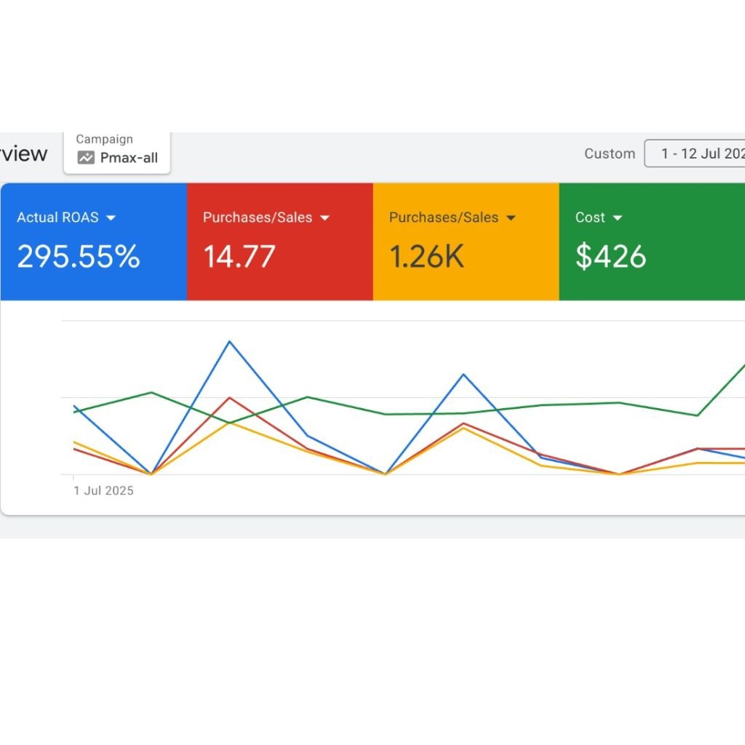Screen dimensions: 745x745
Task: Click the Actual ROAS label text
Action: pyautogui.click(x=59, y=218)
